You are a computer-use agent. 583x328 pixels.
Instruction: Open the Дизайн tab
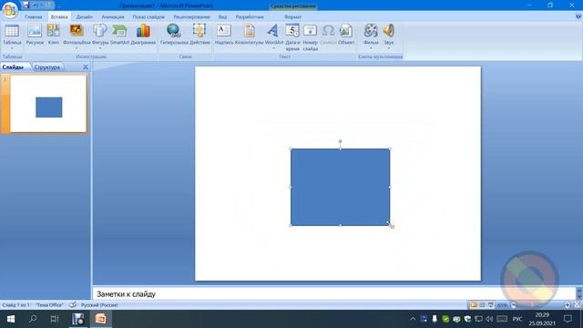(85, 16)
